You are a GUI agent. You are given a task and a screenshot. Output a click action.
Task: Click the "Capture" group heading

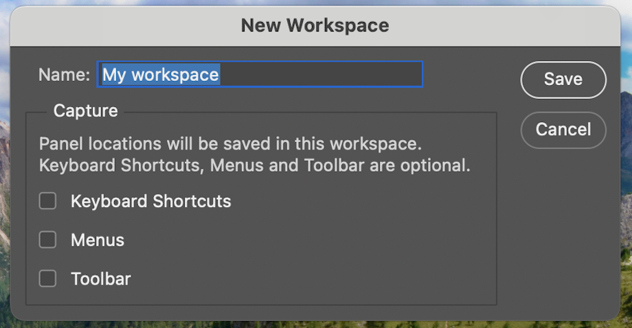click(x=86, y=111)
